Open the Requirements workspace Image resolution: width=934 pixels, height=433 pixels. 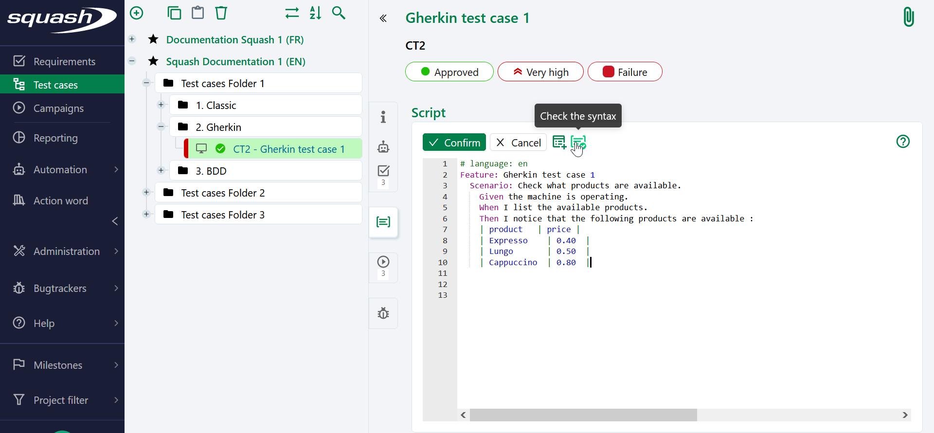64,61
